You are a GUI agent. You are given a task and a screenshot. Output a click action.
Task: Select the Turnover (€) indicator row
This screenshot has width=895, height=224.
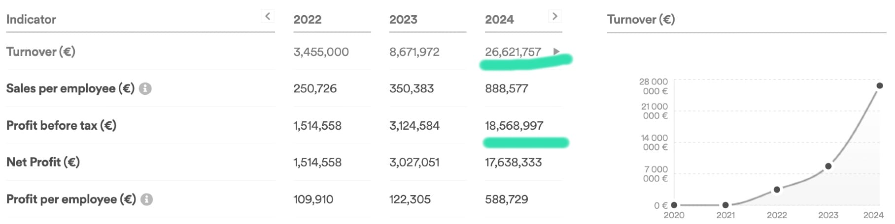coord(41,52)
